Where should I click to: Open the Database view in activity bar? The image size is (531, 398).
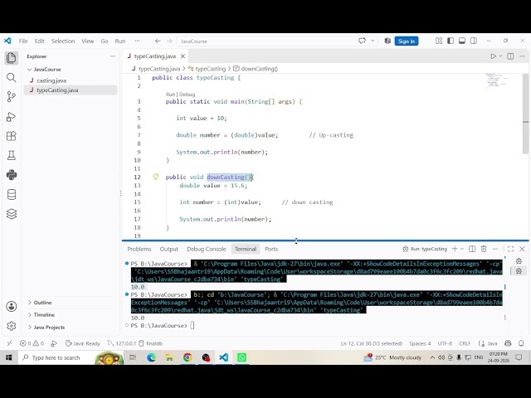click(x=11, y=195)
